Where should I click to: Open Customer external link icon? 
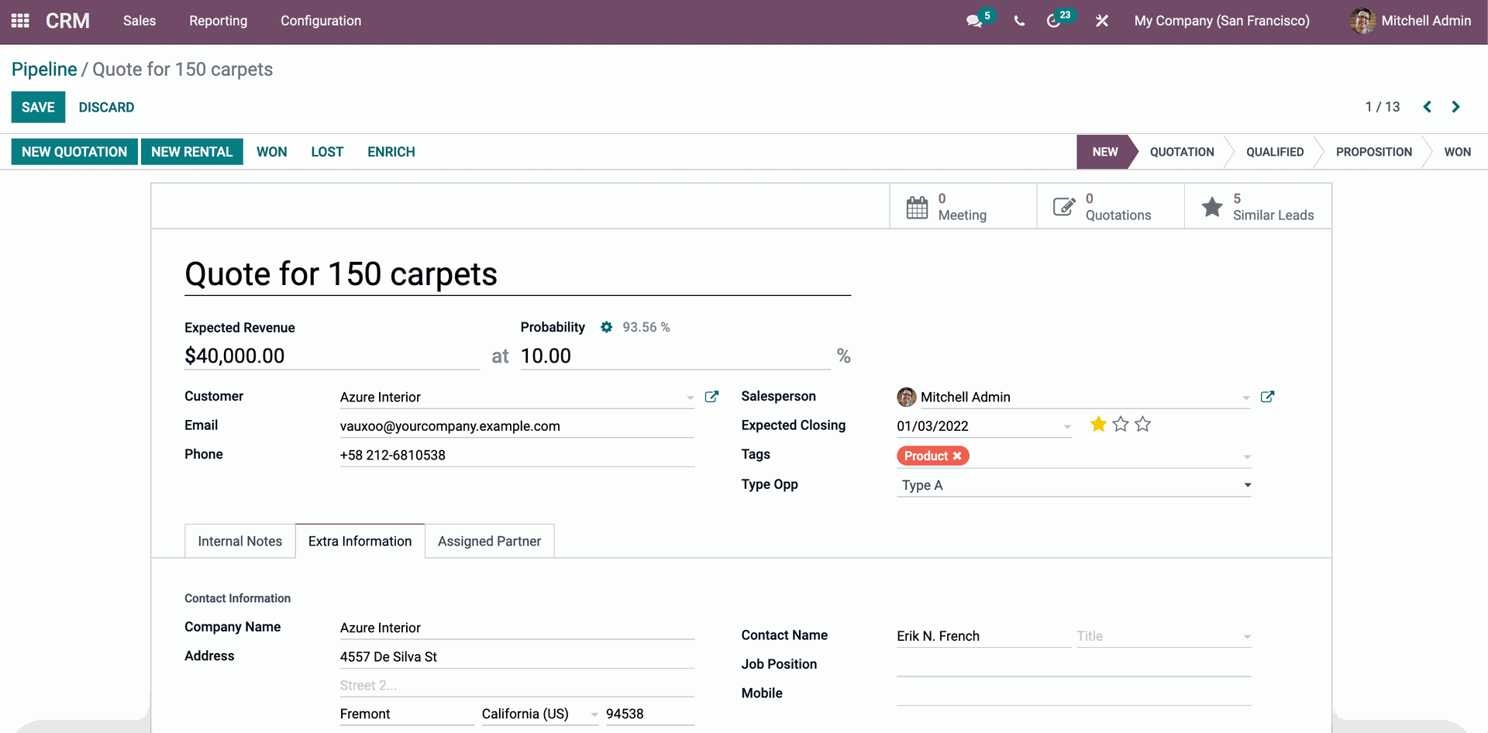point(711,397)
